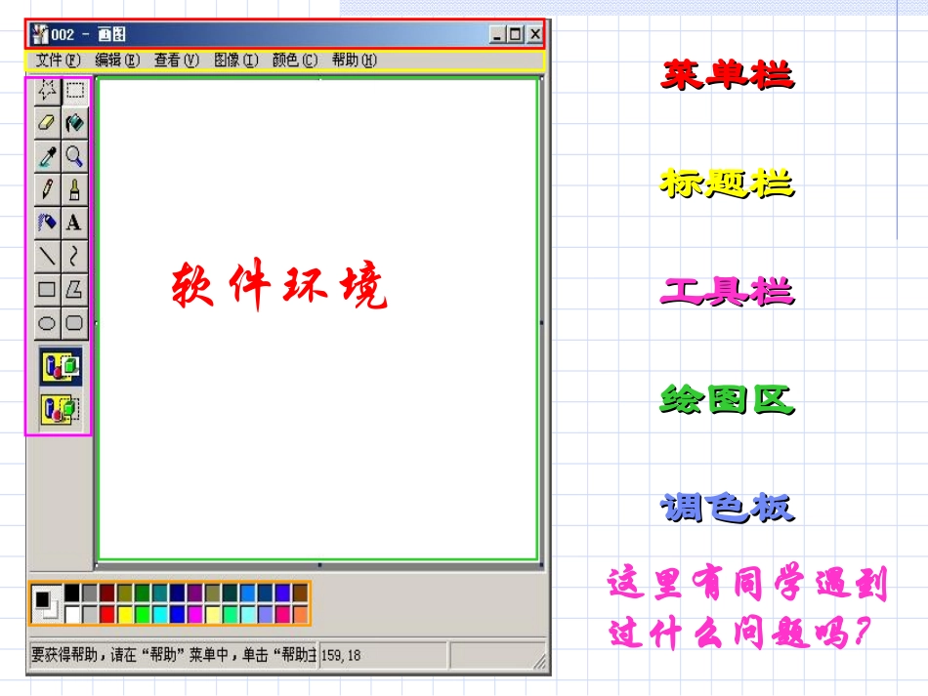Activate the Airbrush spray tool
The width and height of the screenshot is (928, 696).
coord(47,223)
